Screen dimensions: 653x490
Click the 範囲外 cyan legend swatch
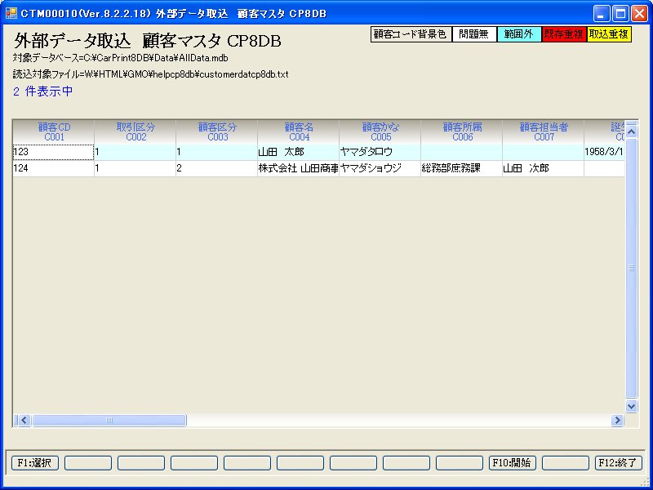tap(519, 34)
